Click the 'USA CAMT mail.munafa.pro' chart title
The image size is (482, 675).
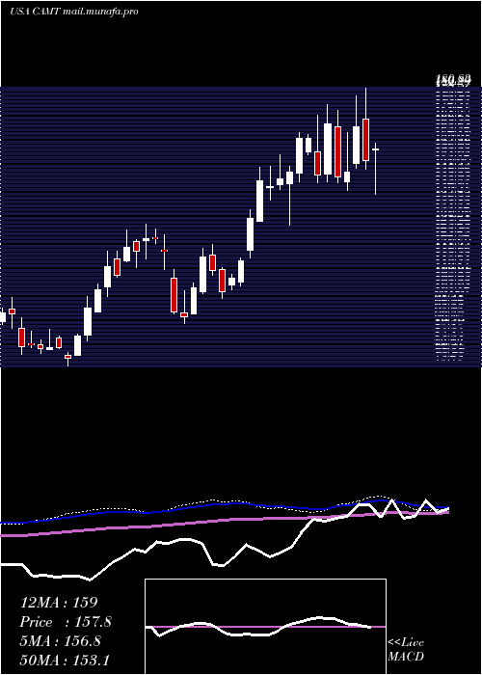74,12
